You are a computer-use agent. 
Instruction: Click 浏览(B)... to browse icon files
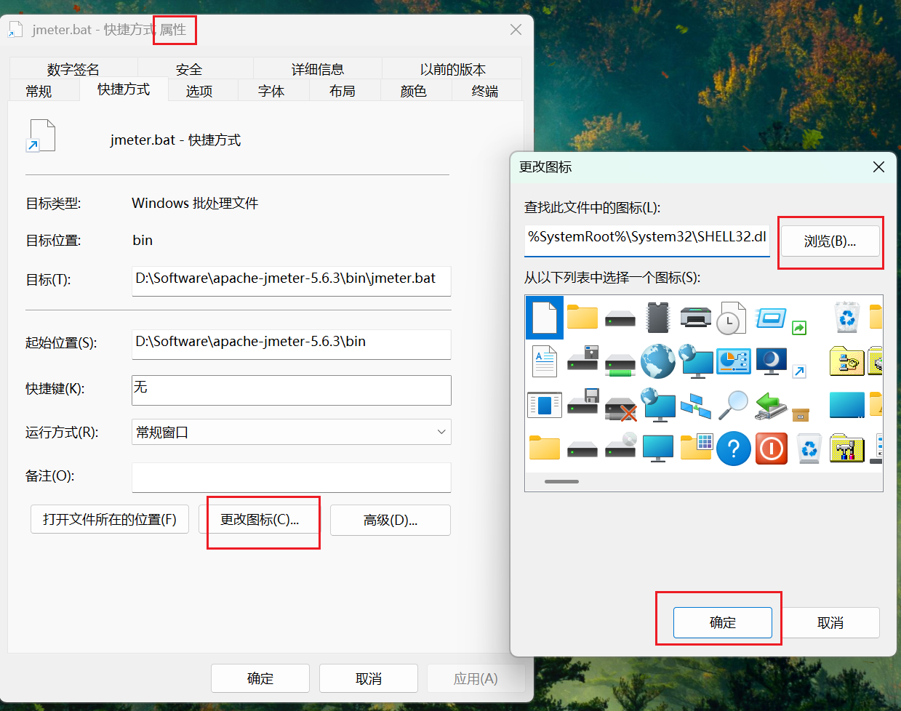click(830, 241)
